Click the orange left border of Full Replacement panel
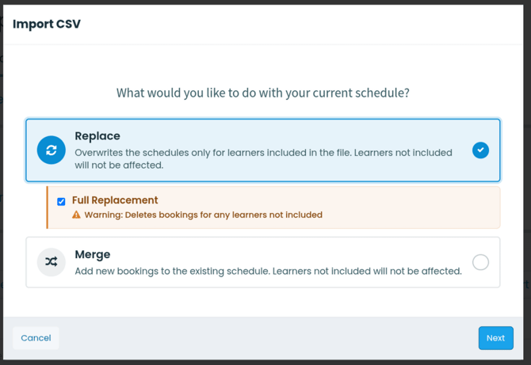The image size is (531, 365). click(x=47, y=207)
